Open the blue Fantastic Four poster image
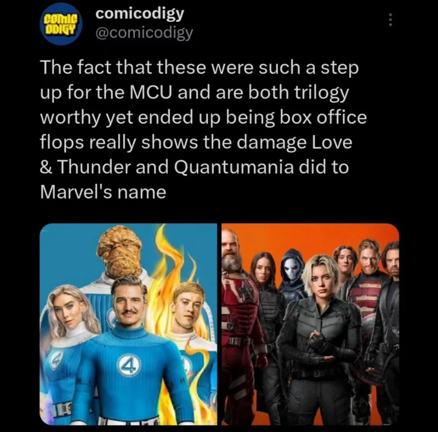438x432 pixels. (129, 324)
